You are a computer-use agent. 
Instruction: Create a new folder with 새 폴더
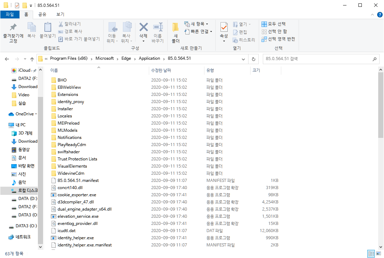(175, 32)
